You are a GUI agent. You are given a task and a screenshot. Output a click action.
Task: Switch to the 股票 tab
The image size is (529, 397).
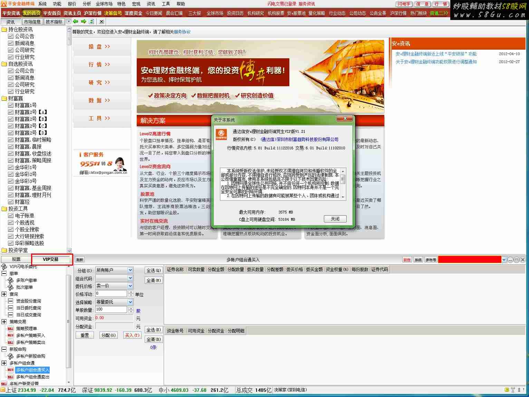(x=16, y=259)
